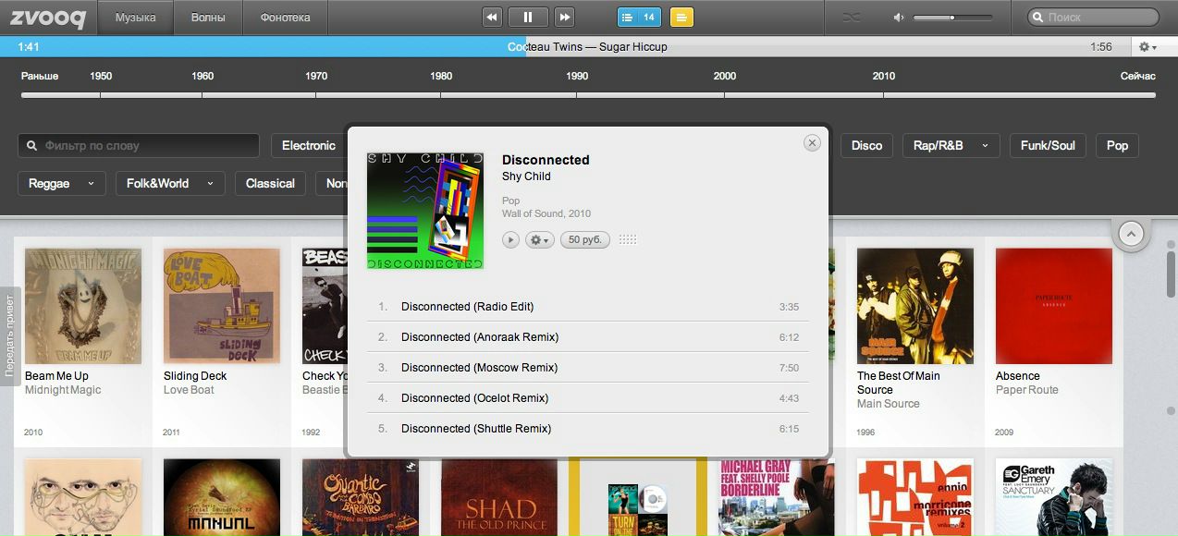Close the Disconnected album popup

coord(812,142)
